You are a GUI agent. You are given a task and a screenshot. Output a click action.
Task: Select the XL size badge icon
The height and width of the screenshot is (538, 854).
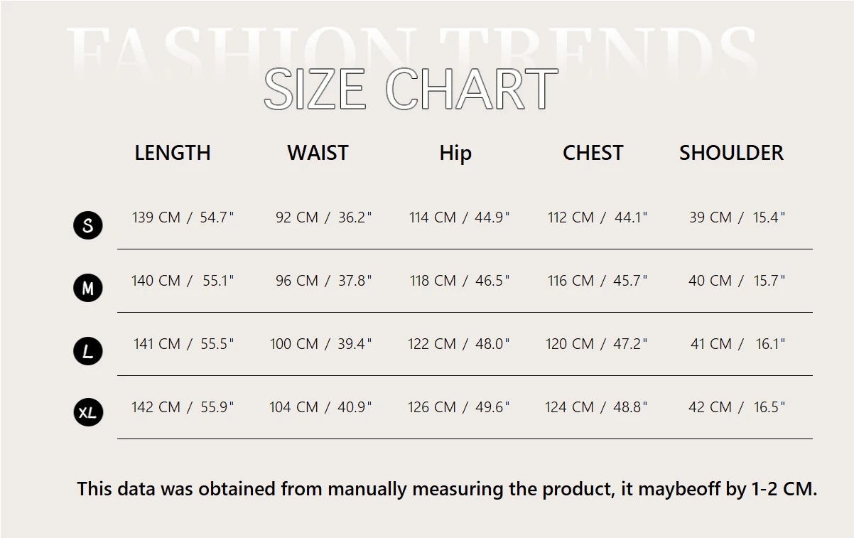pos(88,412)
